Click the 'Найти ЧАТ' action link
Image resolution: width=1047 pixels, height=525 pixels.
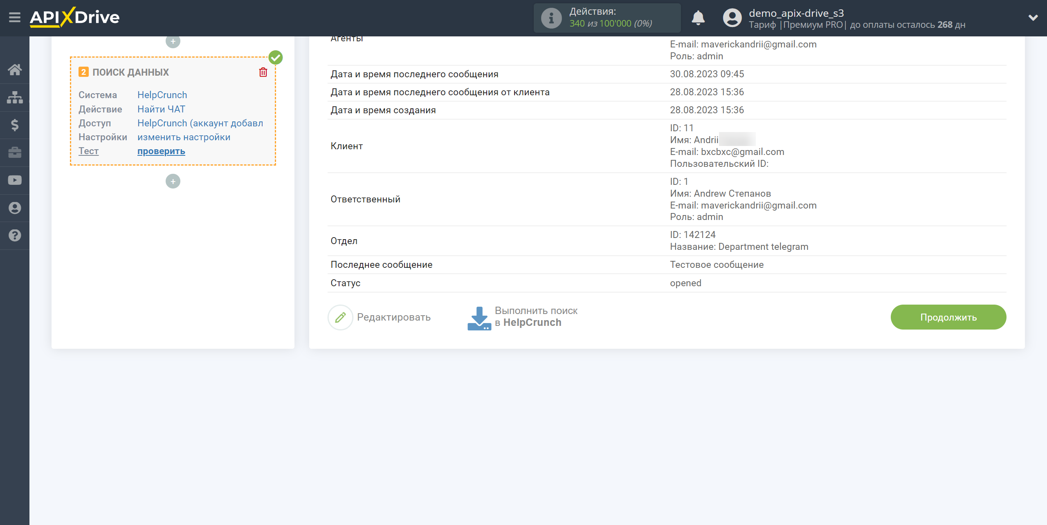click(161, 109)
